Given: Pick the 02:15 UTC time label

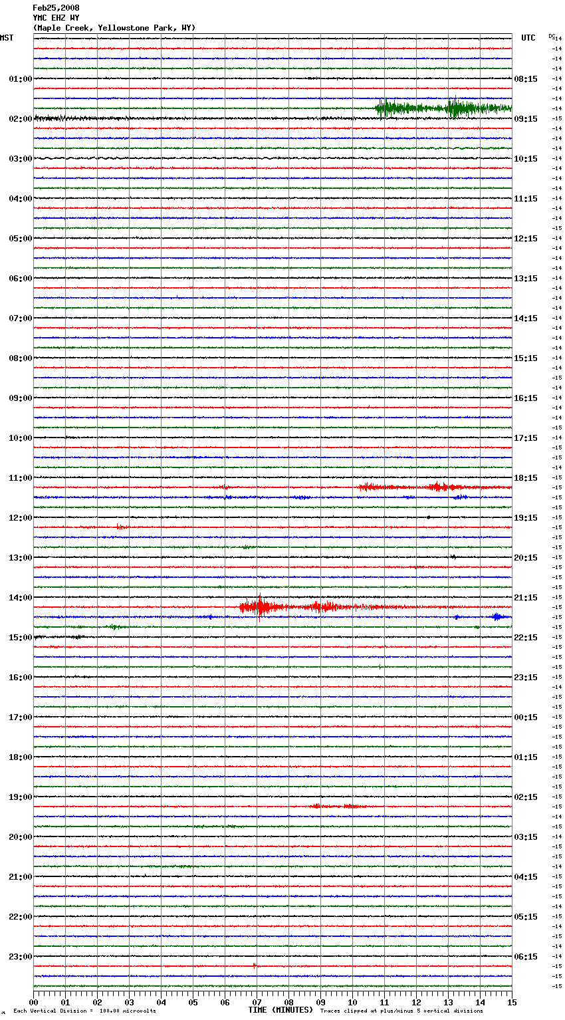Looking at the screenshot, I should [x=526, y=797].
